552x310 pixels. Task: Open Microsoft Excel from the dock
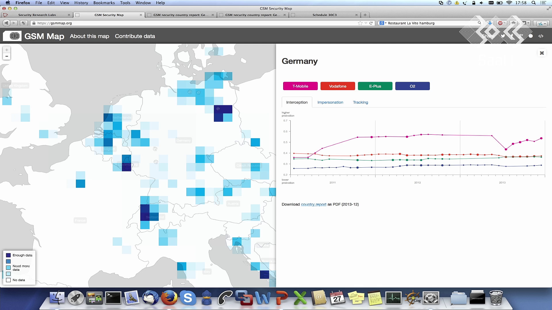pyautogui.click(x=300, y=298)
